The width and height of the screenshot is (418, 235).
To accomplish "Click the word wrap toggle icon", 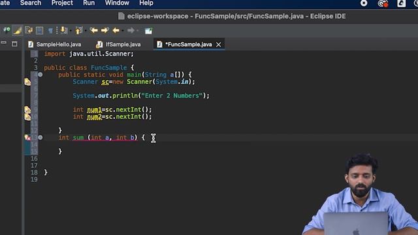I will click(29, 31).
